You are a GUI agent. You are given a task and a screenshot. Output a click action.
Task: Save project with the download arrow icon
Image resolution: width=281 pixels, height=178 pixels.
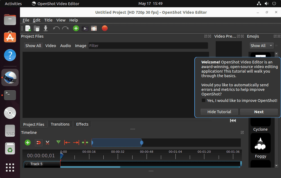[x=46, y=28]
